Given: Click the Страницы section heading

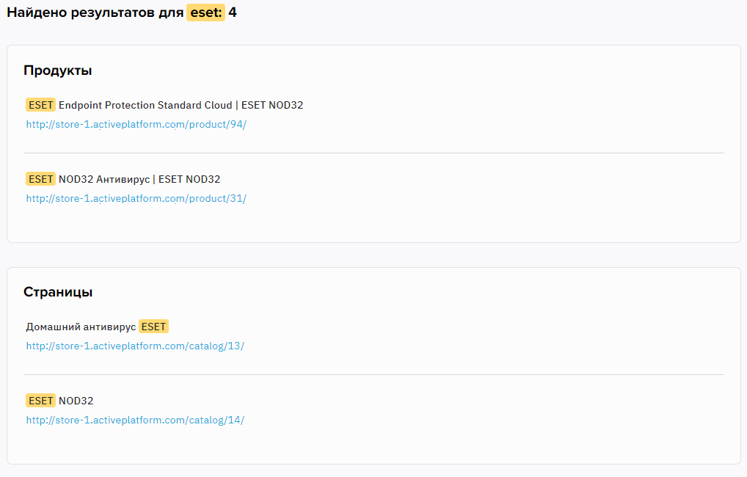Looking at the screenshot, I should click(58, 292).
